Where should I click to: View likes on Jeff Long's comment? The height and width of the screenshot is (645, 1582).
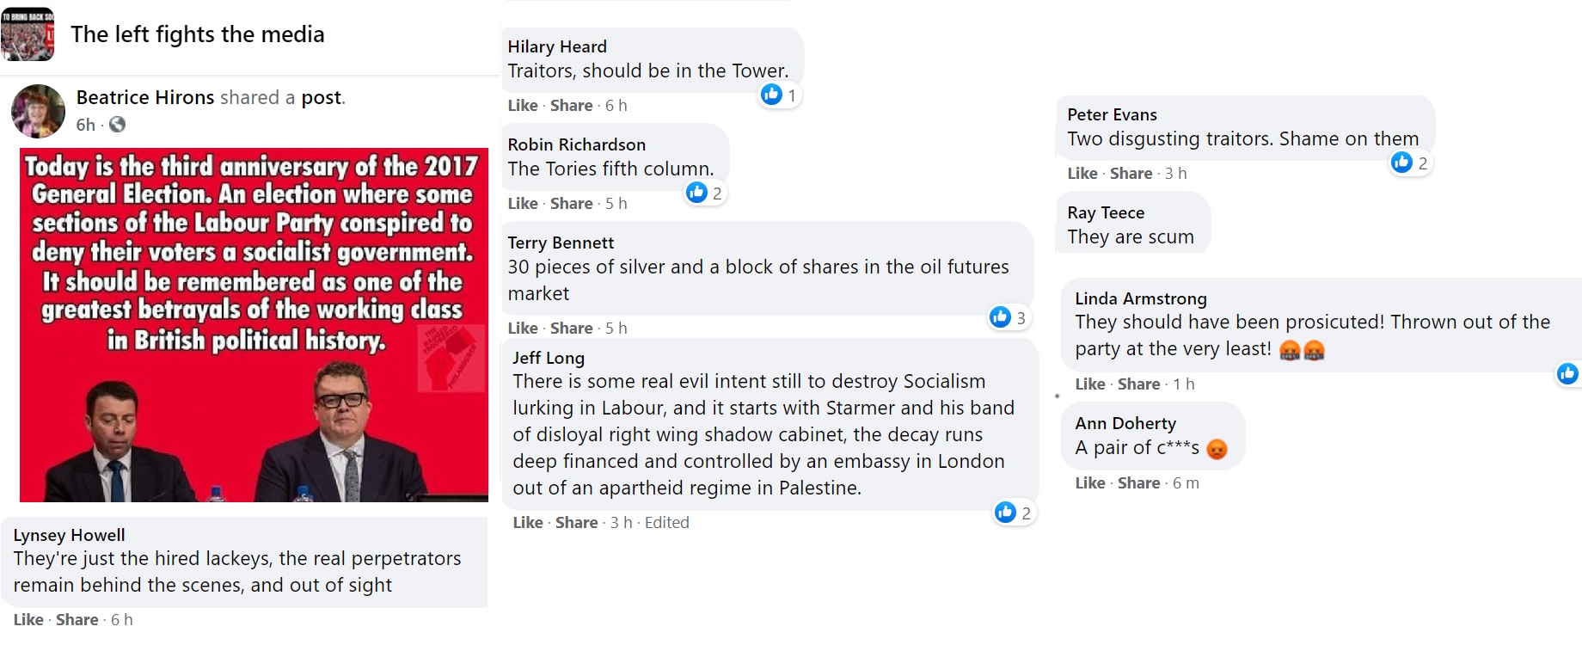(1013, 513)
